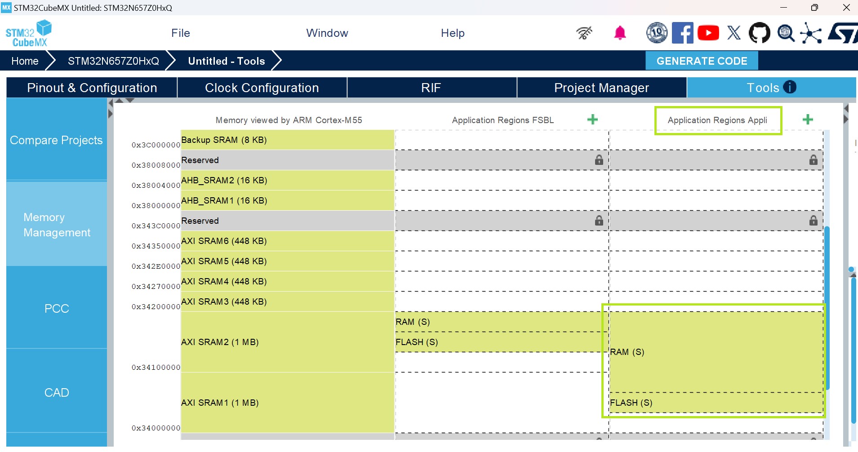Open the GitHub icon link
The height and width of the screenshot is (452, 858).
tap(760, 33)
